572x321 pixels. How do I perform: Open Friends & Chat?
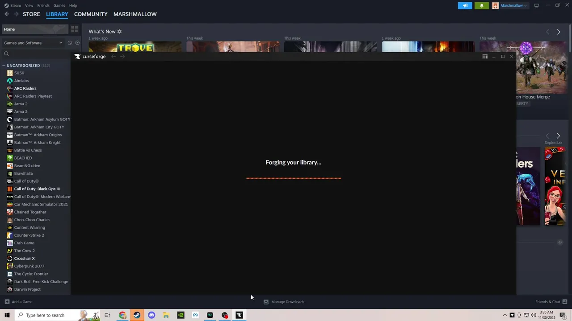[551, 302]
